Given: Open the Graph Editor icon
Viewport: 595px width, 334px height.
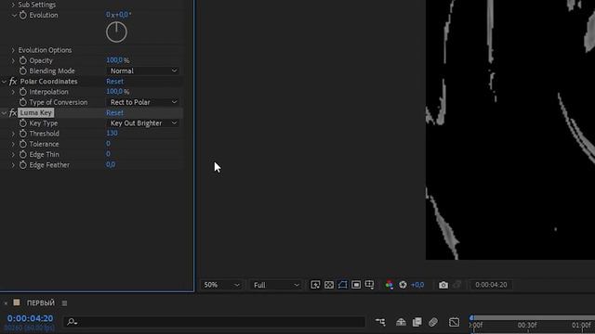Looking at the screenshot, I should coord(454,322).
